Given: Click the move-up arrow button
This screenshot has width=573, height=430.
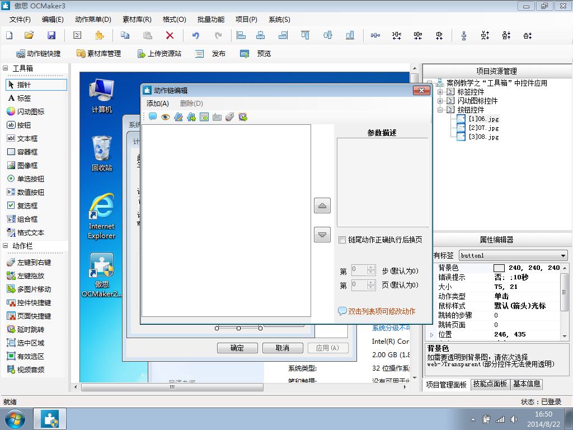Looking at the screenshot, I should 322,205.
